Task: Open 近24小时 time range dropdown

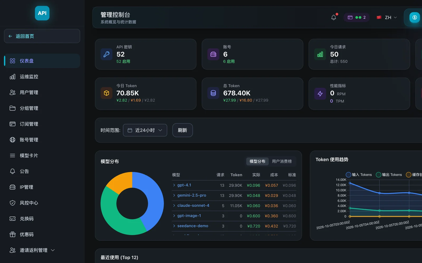Action: (145, 130)
